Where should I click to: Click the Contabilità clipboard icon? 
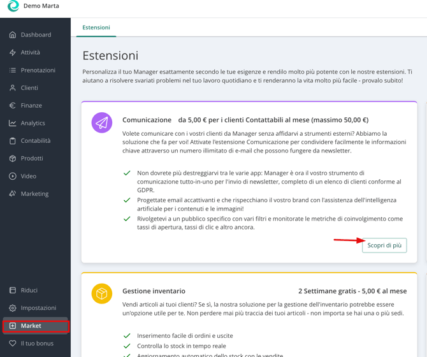click(x=13, y=141)
